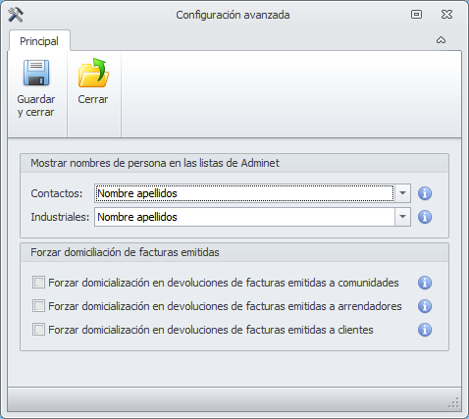The image size is (469, 419).
Task: Click the Guardar y cerrar save icon
Action: (36, 73)
